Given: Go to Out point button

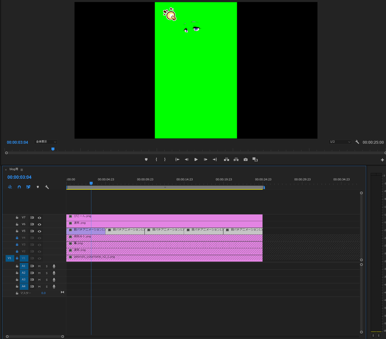Looking at the screenshot, I should point(215,160).
